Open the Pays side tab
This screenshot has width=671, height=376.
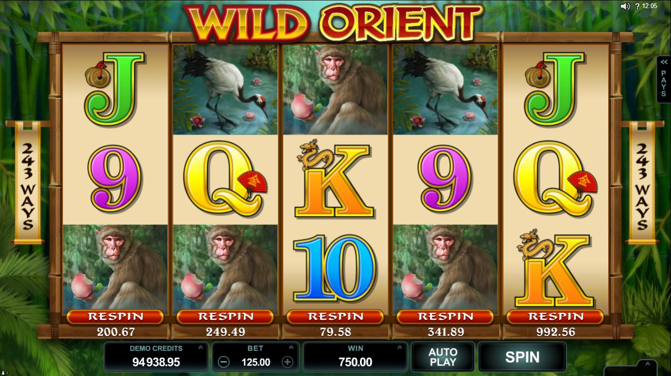click(x=663, y=79)
